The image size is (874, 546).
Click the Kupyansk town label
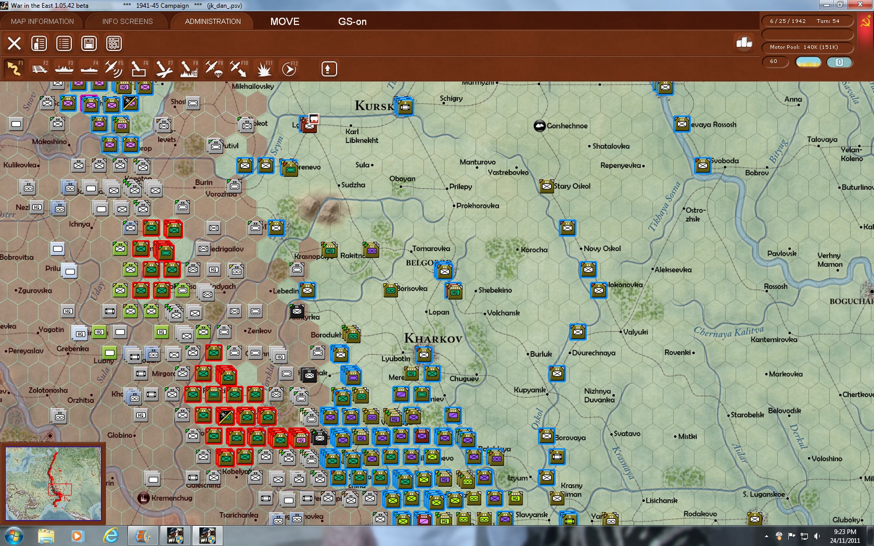point(530,390)
